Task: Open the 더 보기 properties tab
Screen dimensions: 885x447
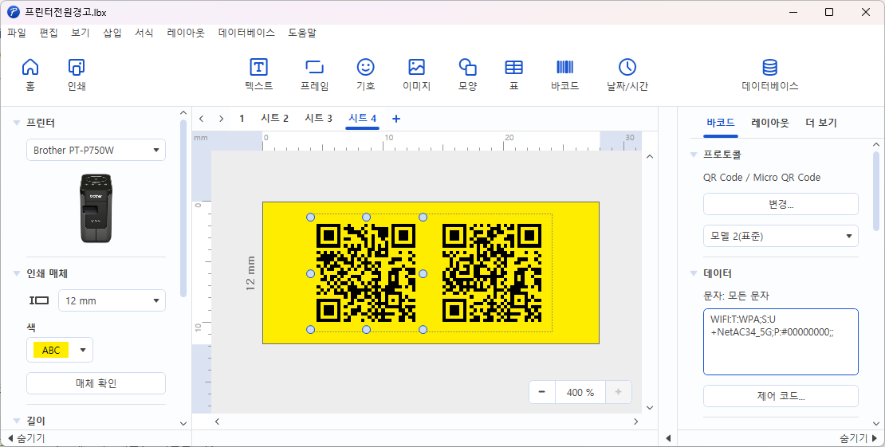Action: [821, 123]
